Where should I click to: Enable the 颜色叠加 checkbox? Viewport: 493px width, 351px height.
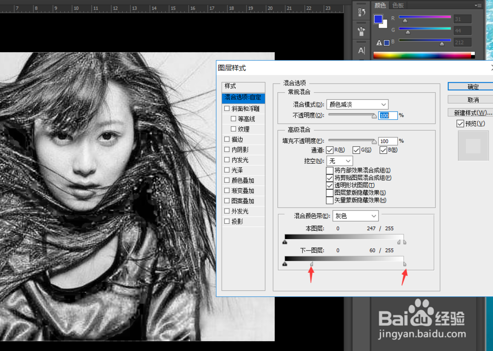[227, 180]
